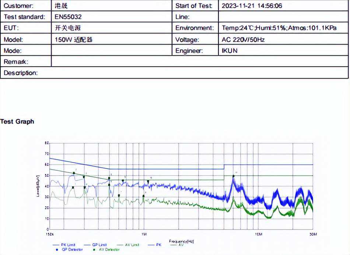
Task: Select the Start of Test timestamp value
Action: [x=252, y=6]
